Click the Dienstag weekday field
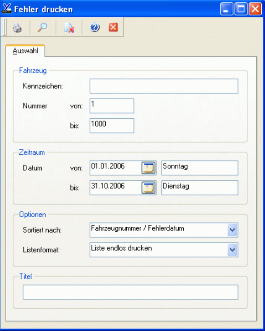The width and height of the screenshot is (265, 331). click(x=199, y=187)
